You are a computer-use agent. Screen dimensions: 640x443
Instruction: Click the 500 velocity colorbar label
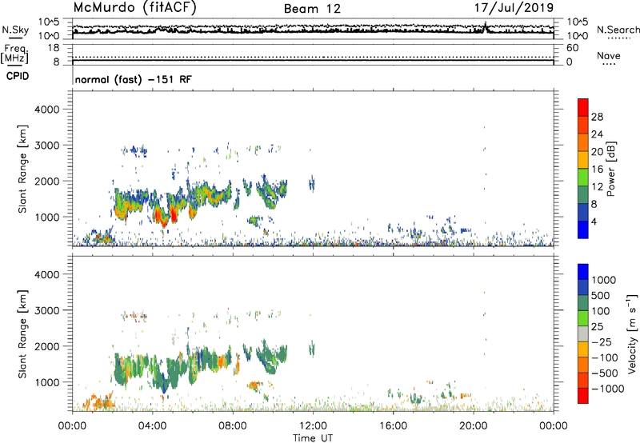[601, 296]
